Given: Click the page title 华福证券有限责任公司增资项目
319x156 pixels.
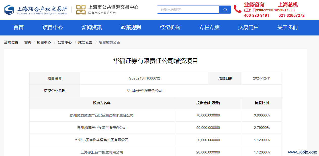Looking at the screenshot, I should click(156, 61).
